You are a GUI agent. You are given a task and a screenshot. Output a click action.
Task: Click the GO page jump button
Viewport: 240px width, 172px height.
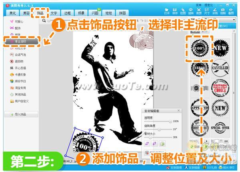226,141
